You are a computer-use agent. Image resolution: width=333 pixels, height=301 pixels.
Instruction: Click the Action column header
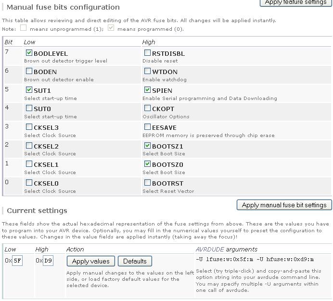point(75,249)
